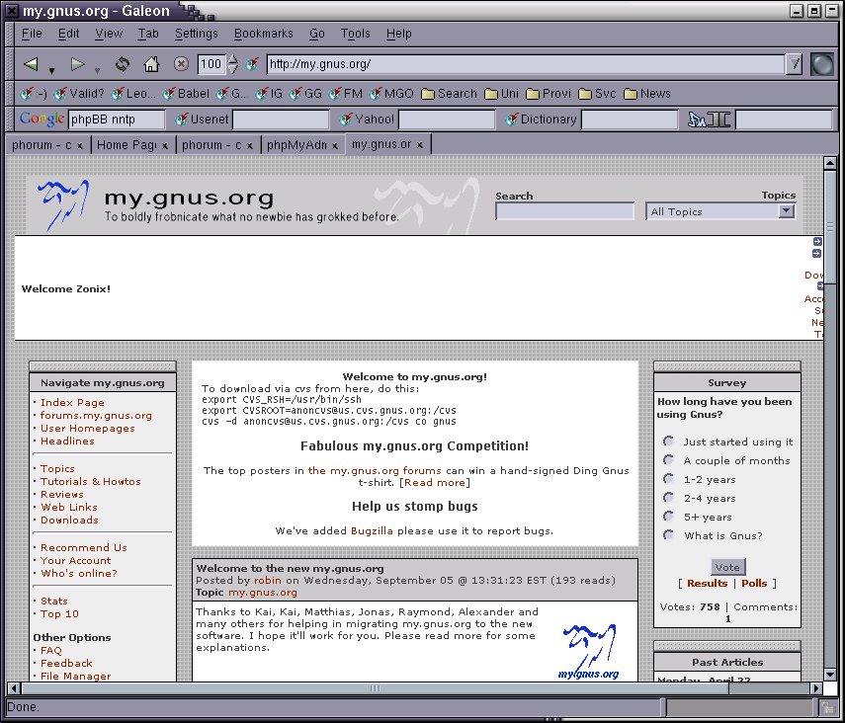Viewport: 845px width, 723px height.
Task: Open the Leo... bookmark
Action: 133,94
